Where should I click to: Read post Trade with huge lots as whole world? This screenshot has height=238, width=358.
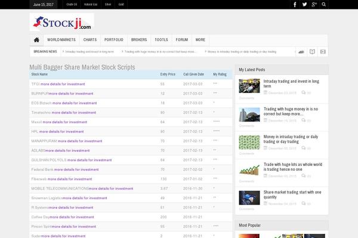[293, 167]
